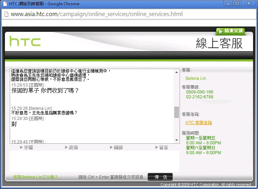The image size is (258, 189).
Task: Click the 服務時間 label
Action: (191, 133)
